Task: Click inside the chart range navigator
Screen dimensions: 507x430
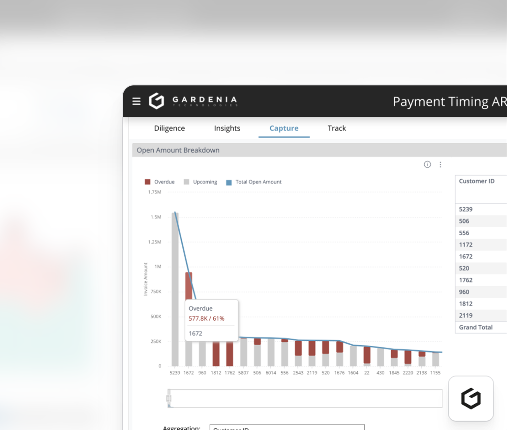Action: click(305, 398)
